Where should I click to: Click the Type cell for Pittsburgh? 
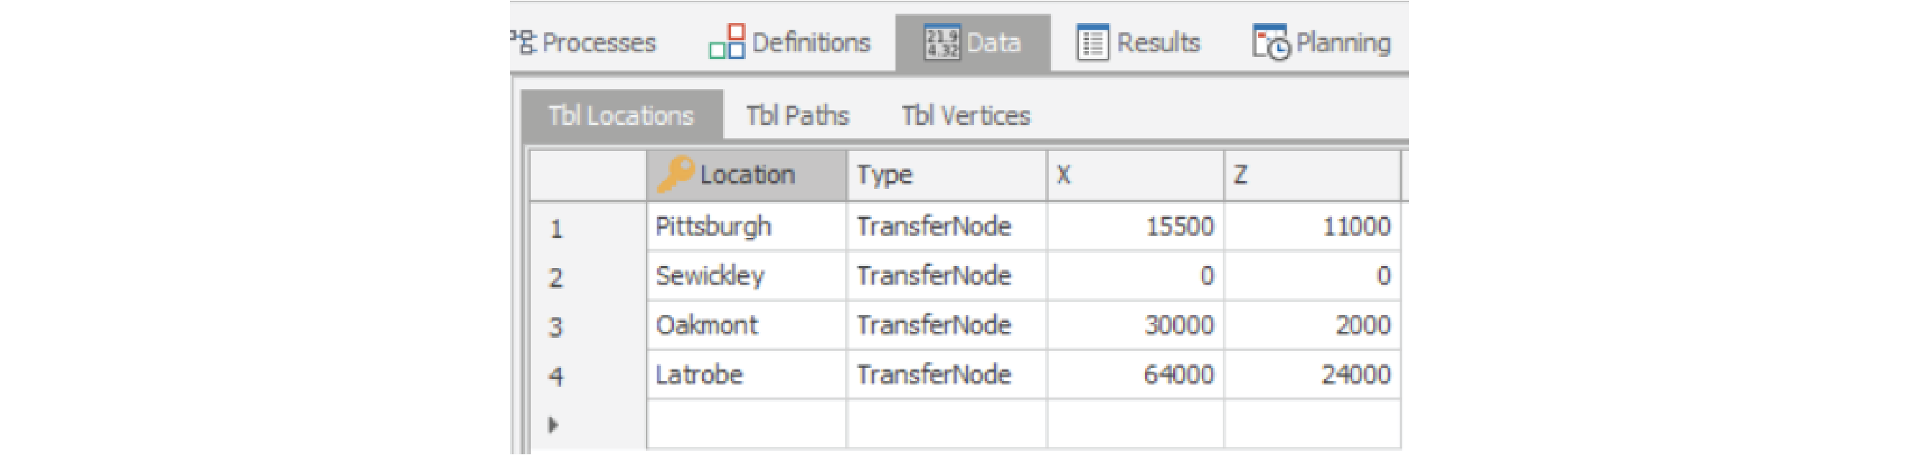946,226
